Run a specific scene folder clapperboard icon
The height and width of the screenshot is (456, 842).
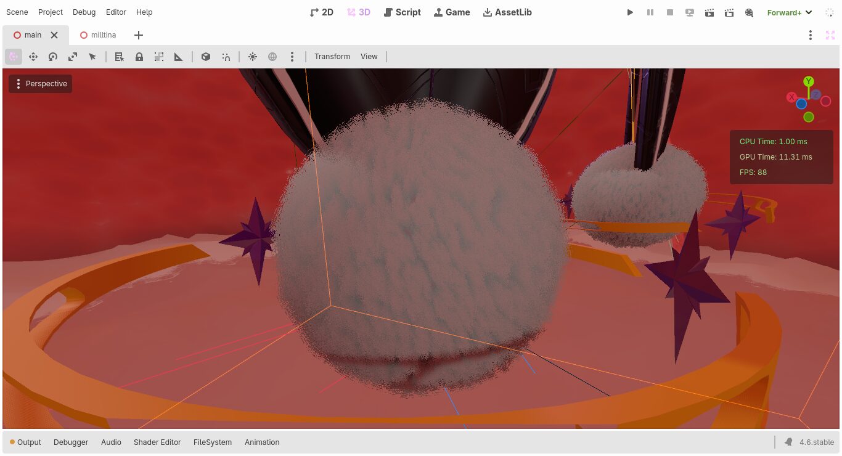pos(729,12)
